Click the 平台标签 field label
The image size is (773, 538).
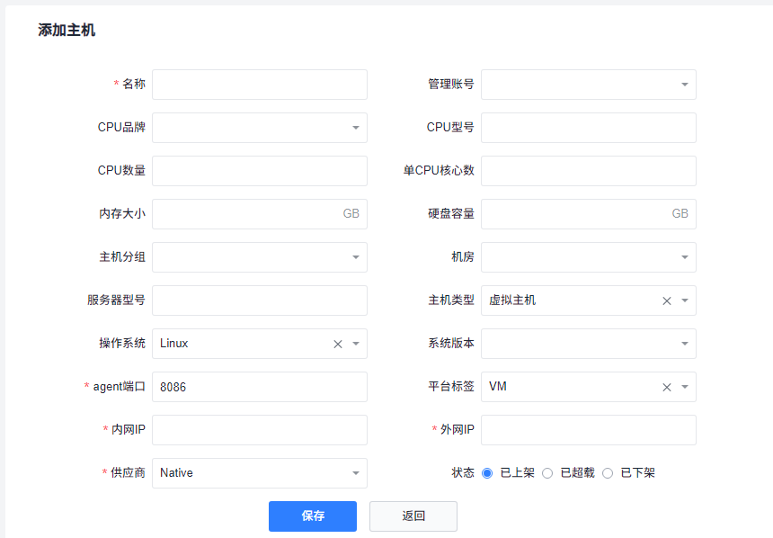tap(451, 387)
